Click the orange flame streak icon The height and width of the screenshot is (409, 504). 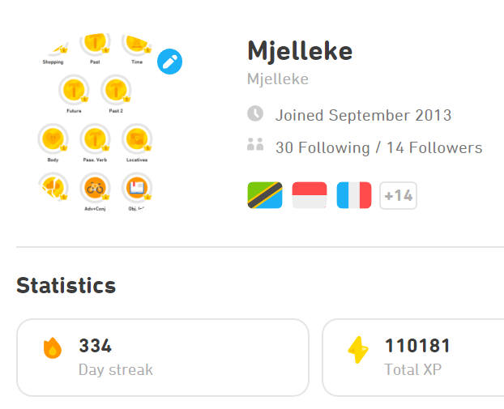point(53,347)
